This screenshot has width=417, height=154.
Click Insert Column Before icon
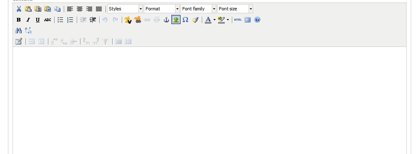click(86, 41)
